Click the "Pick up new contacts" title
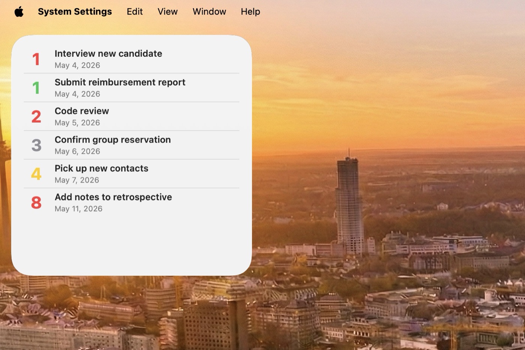Screen dimensions: 525x350 [x=101, y=168]
